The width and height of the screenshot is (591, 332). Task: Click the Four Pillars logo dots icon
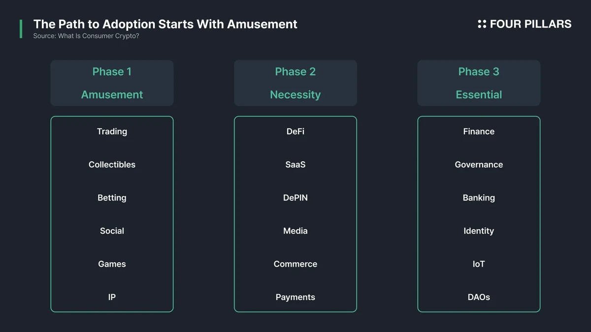[482, 24]
